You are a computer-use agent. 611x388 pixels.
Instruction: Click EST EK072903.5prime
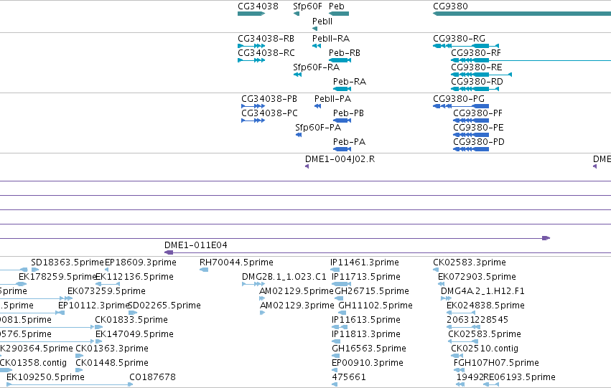(477, 277)
